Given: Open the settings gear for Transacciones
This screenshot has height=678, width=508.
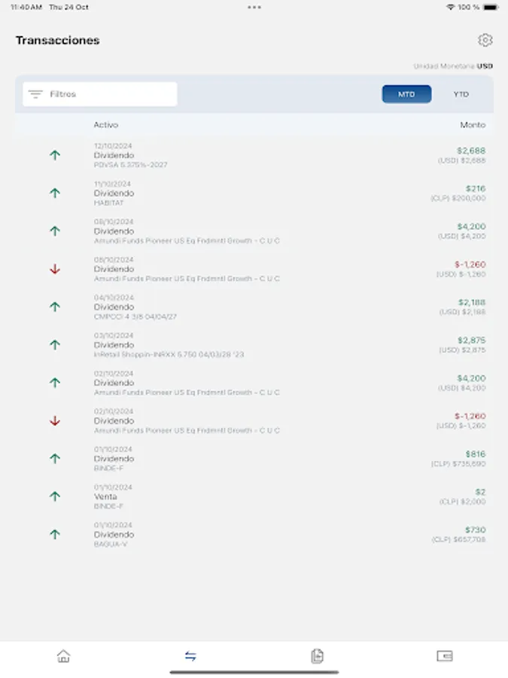Looking at the screenshot, I should coord(485,41).
